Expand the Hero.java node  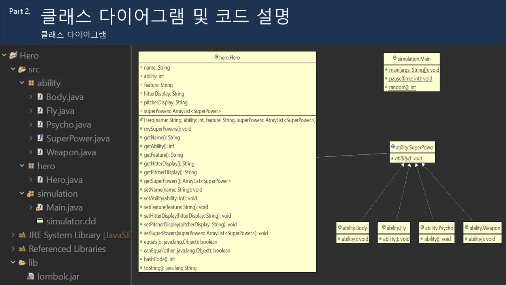[x=31, y=180]
